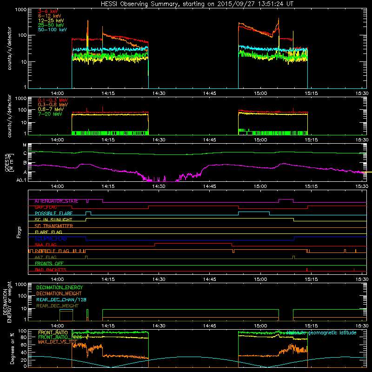Screen dimensions: 372x372
Task: Click the GOES15 axis label
Action: [7, 162]
